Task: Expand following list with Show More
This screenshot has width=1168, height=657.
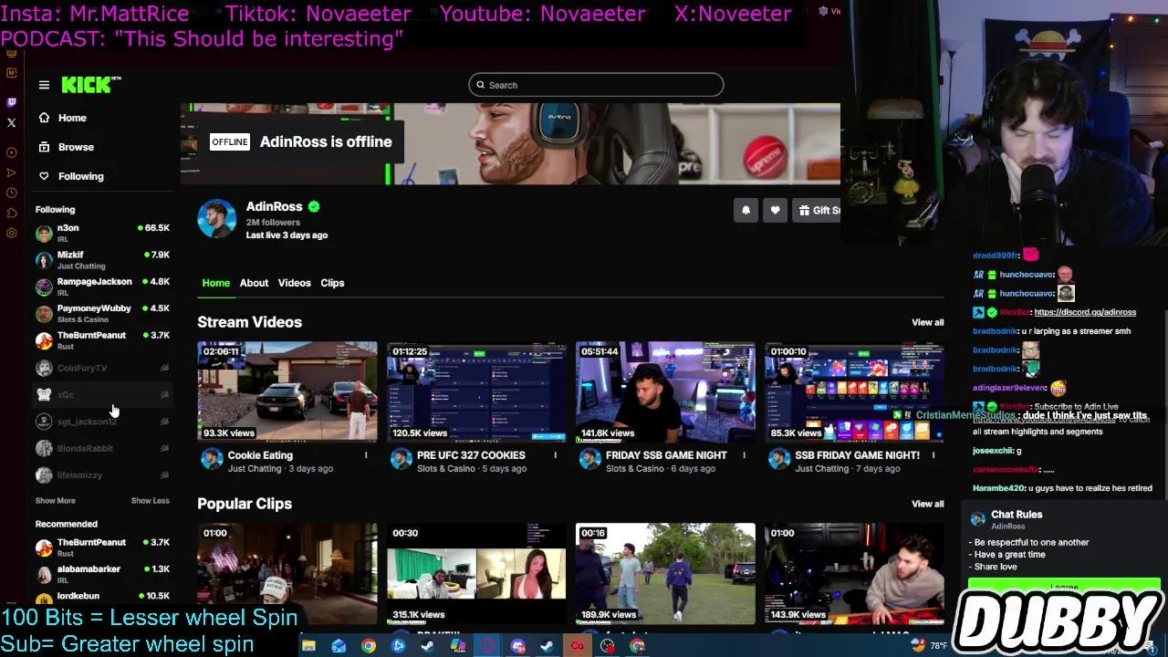Action: pyautogui.click(x=56, y=500)
